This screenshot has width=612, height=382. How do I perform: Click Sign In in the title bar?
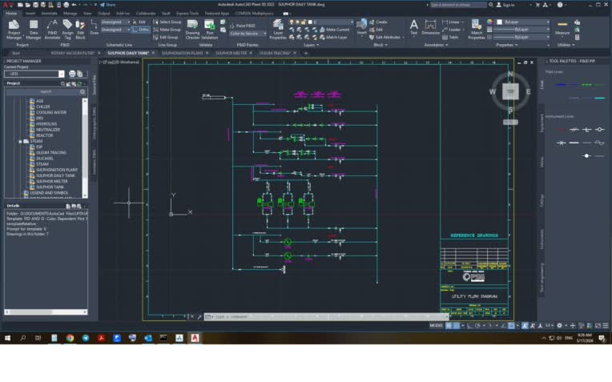point(505,5)
